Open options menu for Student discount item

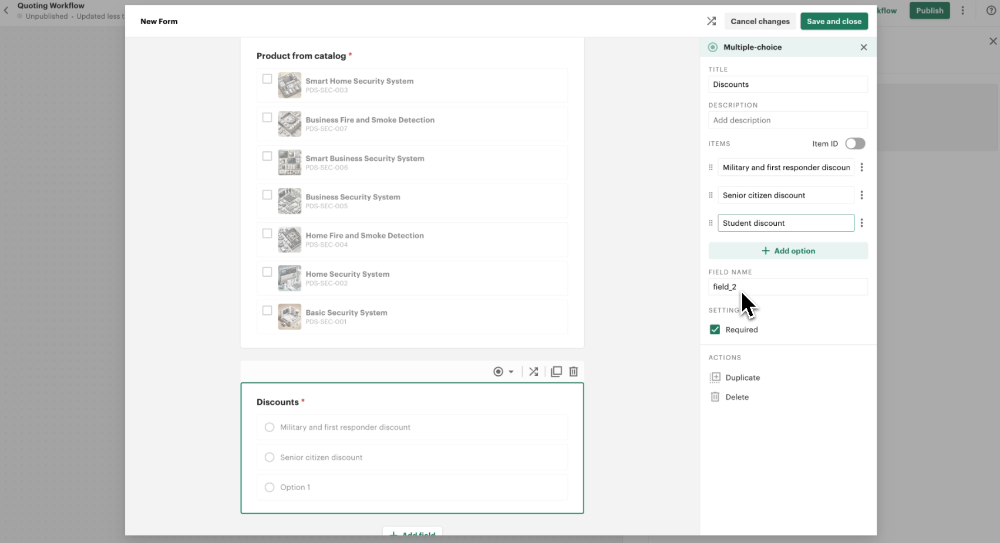tap(861, 223)
